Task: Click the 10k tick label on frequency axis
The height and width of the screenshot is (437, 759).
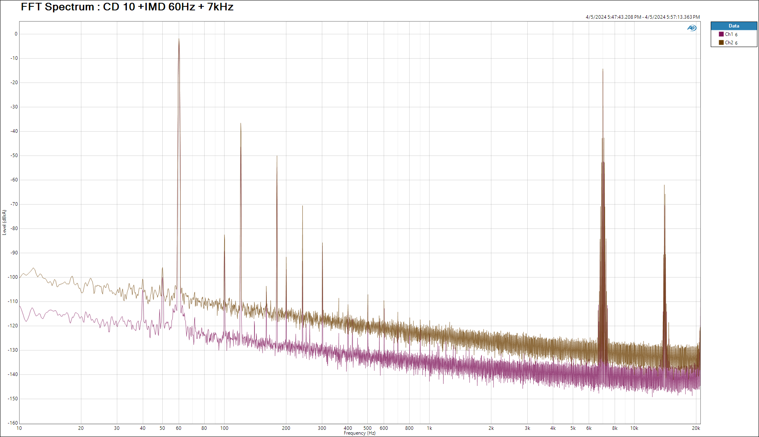Action: tap(634, 428)
